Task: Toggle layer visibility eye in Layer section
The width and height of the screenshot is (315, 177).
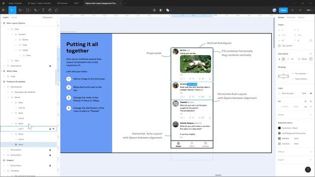Action: [x=311, y=93]
